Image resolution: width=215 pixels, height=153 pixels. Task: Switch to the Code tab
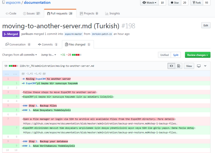click(11, 13)
